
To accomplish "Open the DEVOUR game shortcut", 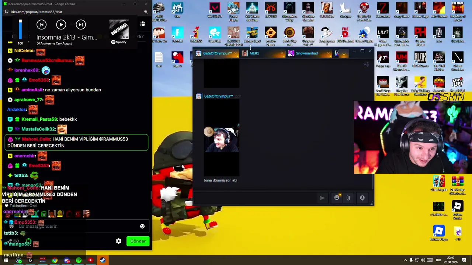I will (x=271, y=10).
